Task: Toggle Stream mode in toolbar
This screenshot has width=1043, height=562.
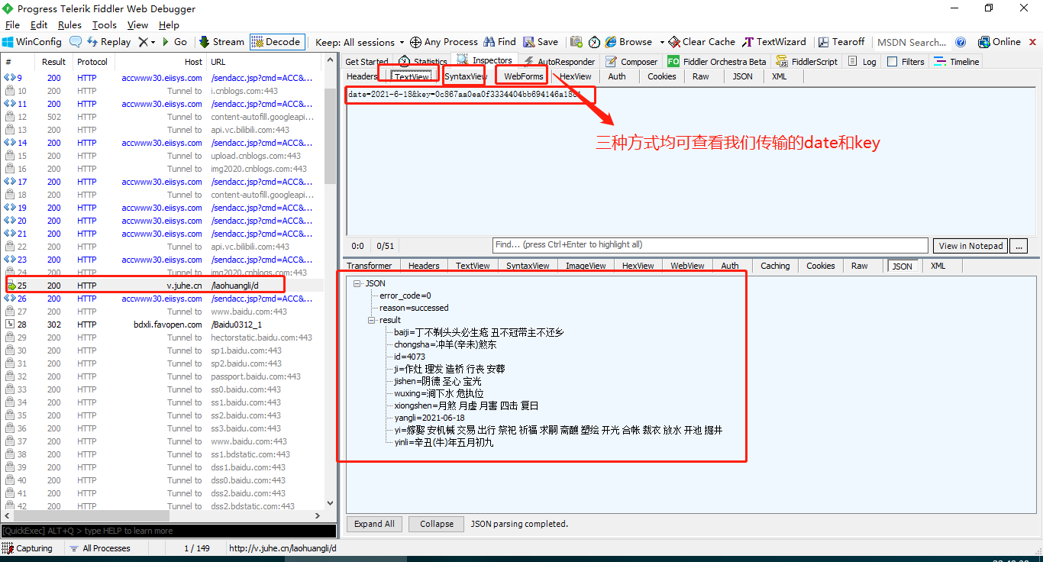Action: pyautogui.click(x=221, y=42)
